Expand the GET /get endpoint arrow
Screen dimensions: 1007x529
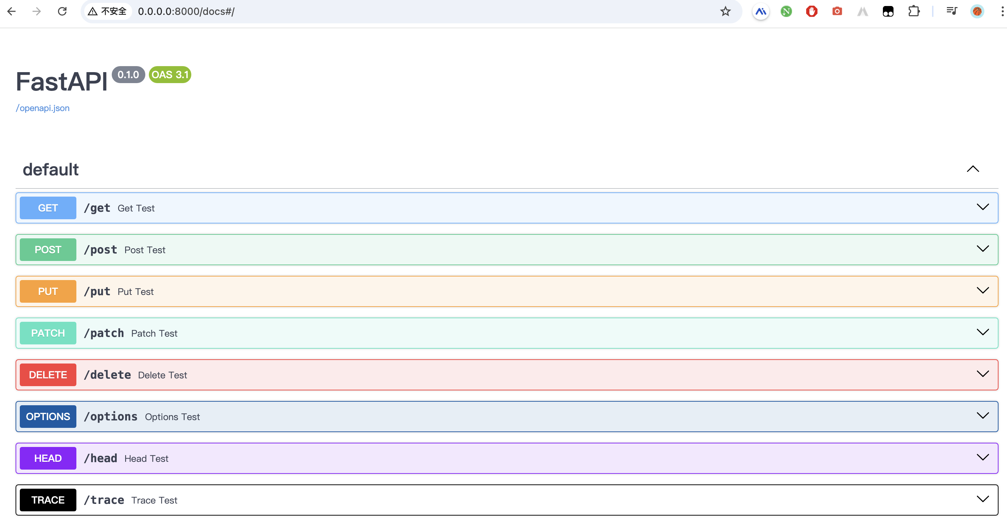tap(982, 207)
